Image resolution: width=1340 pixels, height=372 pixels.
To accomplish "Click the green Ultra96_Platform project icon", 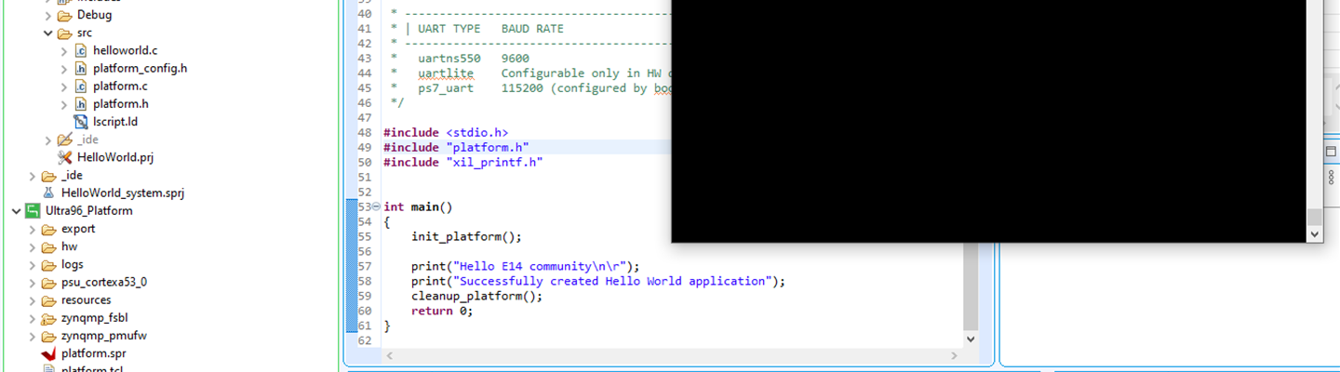I will (x=33, y=210).
